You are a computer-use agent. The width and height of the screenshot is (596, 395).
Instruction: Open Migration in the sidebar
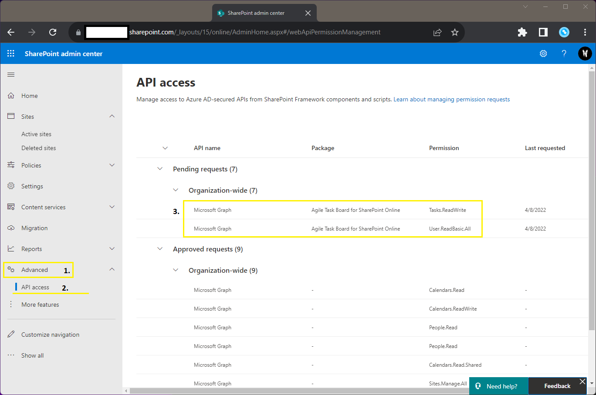(34, 228)
